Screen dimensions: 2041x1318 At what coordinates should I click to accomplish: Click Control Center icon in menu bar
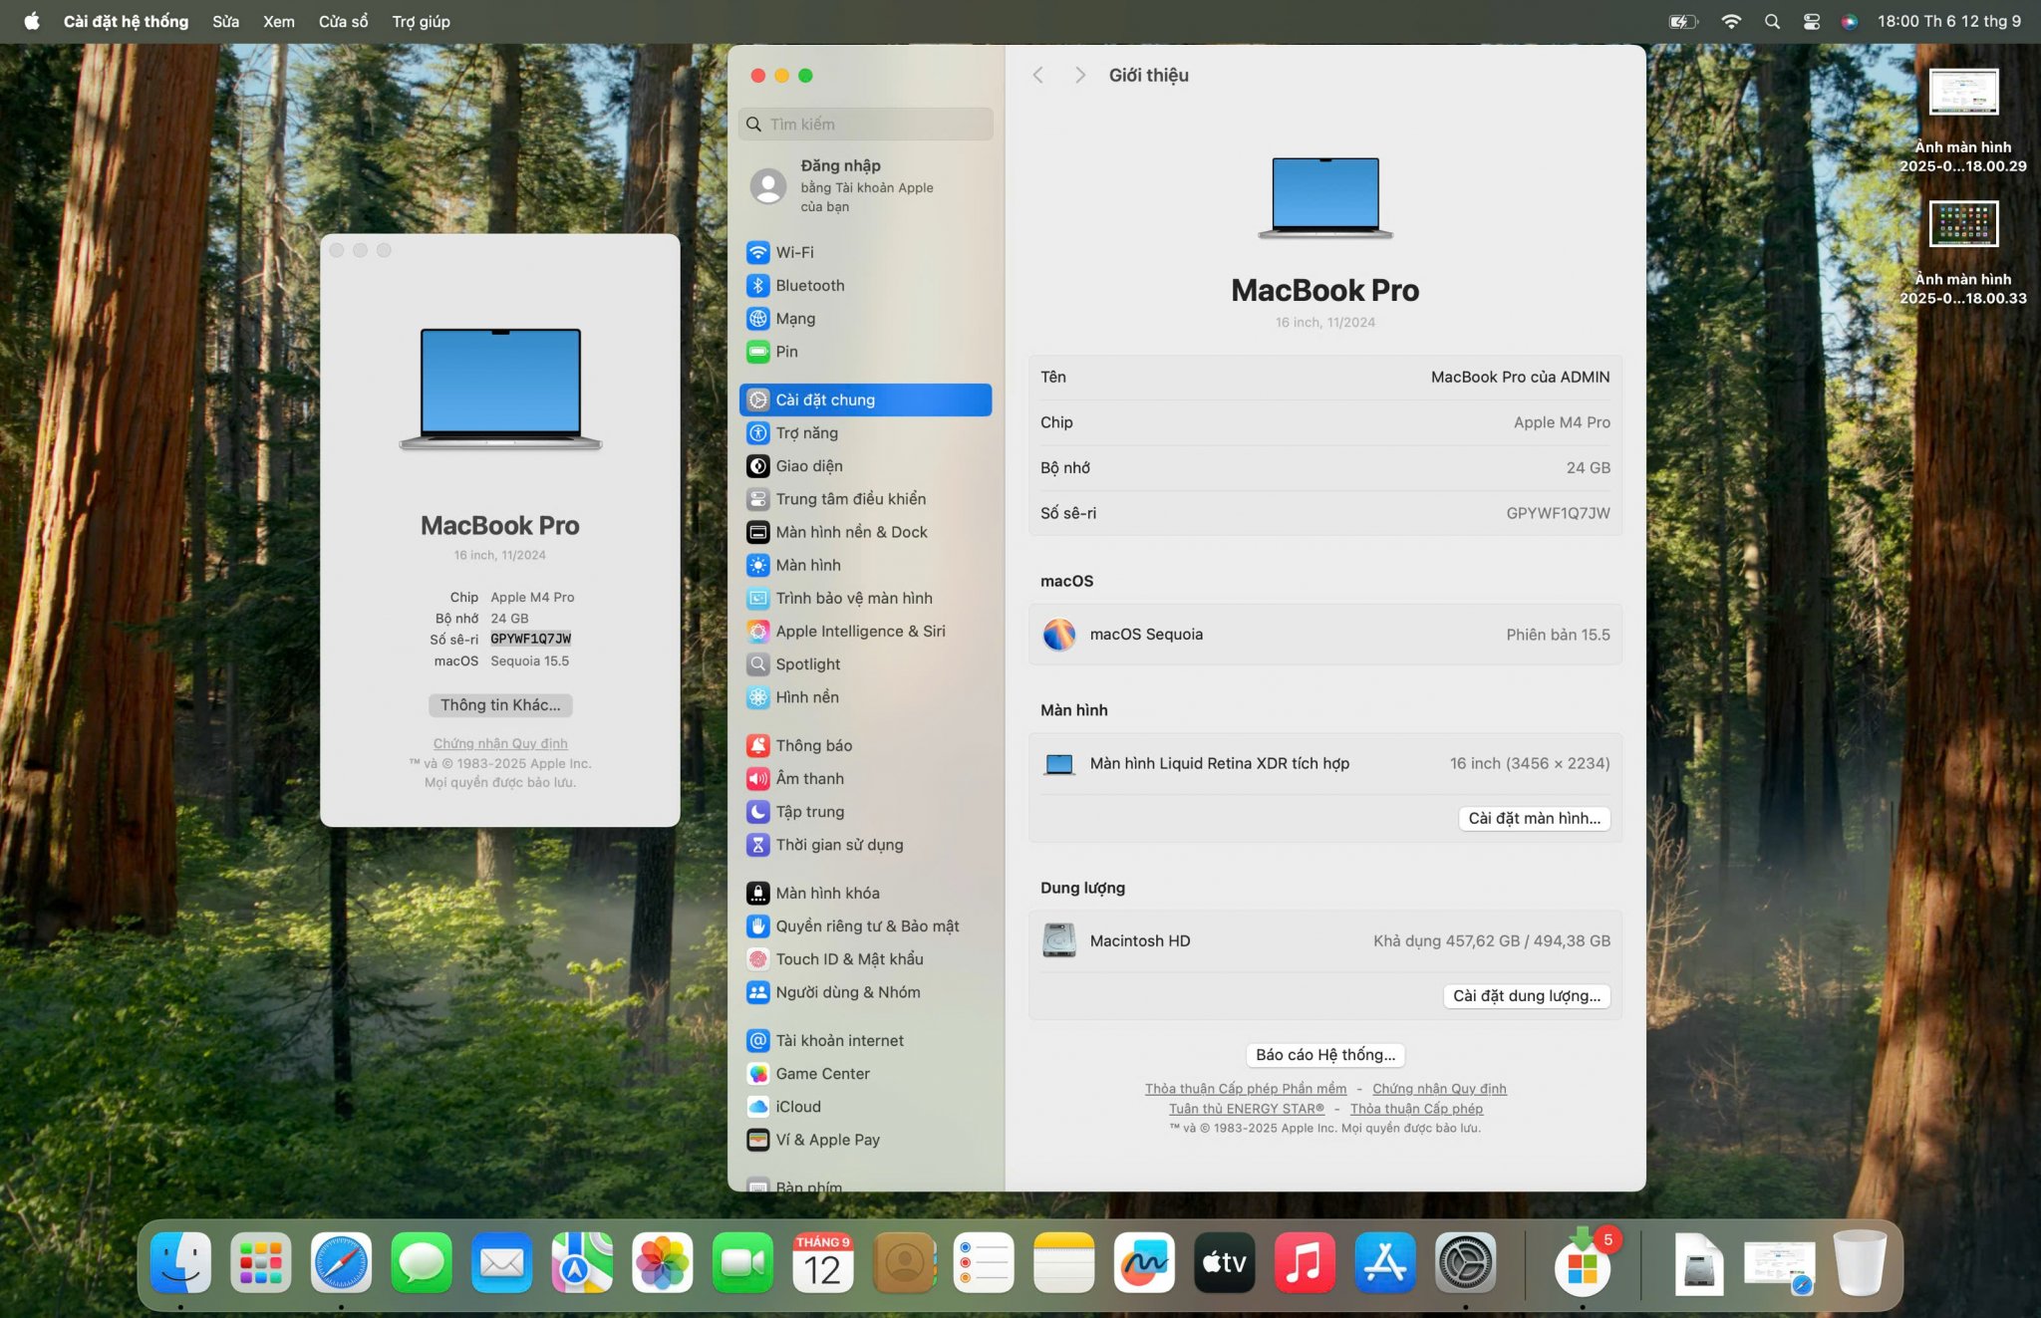tap(1811, 21)
